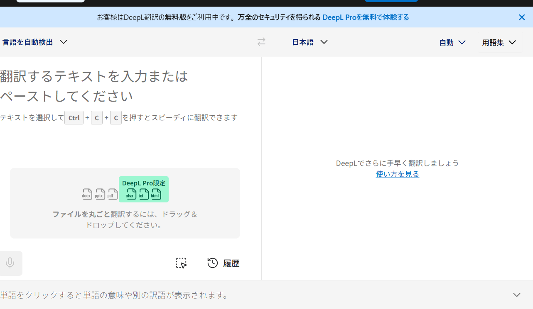The image size is (533, 309).
Task: Dismiss the DeepL Pro banner with X
Action: (522, 17)
